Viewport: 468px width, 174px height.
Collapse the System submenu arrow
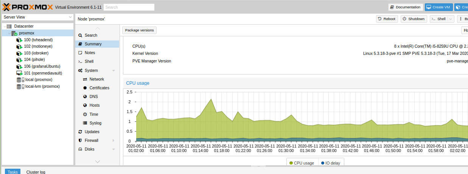(x=114, y=71)
